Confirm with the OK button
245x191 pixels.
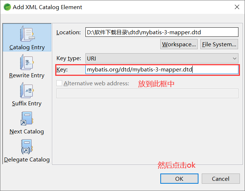179,179
